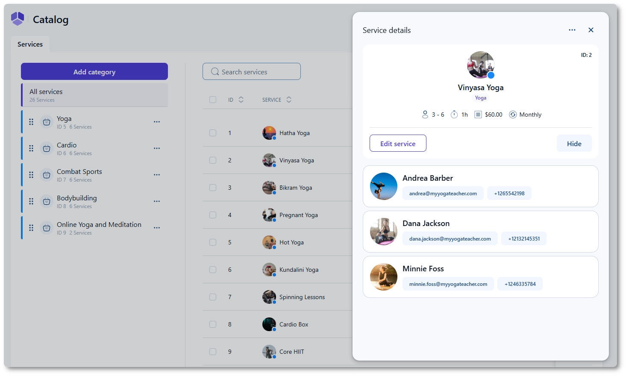Tick the checkbox for Hatha Yoga
The width and height of the screenshot is (626, 376).
click(x=213, y=133)
